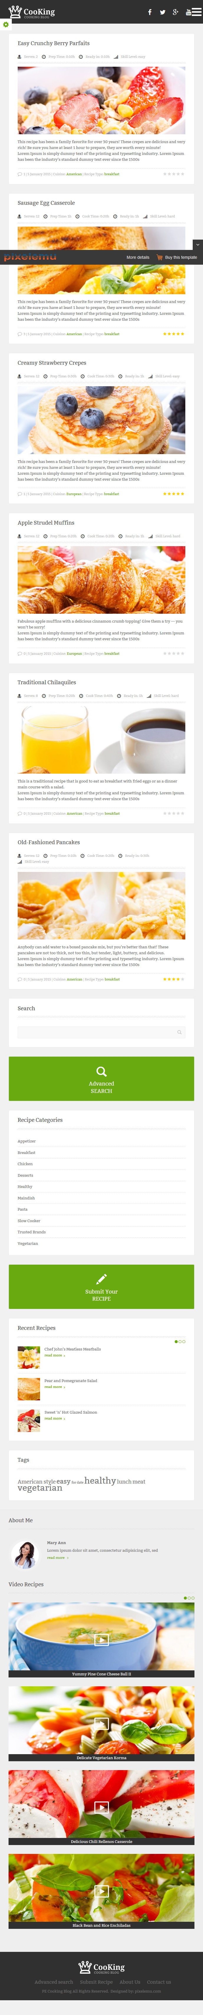Play the Yummy Pine Cone Cheese Ball video

tap(101, 1640)
